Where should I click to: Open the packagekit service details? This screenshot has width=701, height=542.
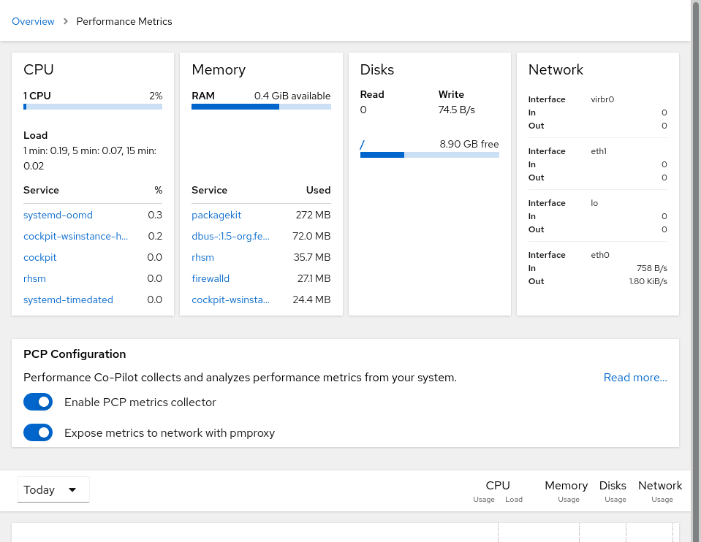216,215
